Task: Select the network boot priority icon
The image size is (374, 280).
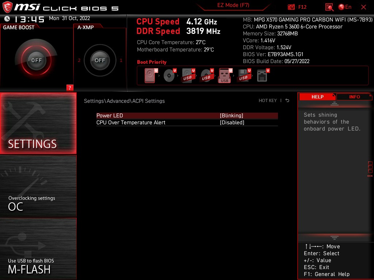Action: point(263,75)
